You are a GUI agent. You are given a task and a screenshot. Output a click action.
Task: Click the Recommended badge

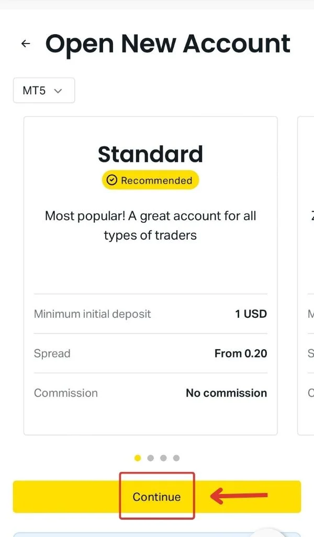point(150,180)
